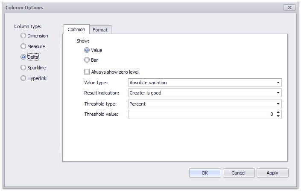Switch to the Common tab
The image size is (301, 192).
point(76,29)
